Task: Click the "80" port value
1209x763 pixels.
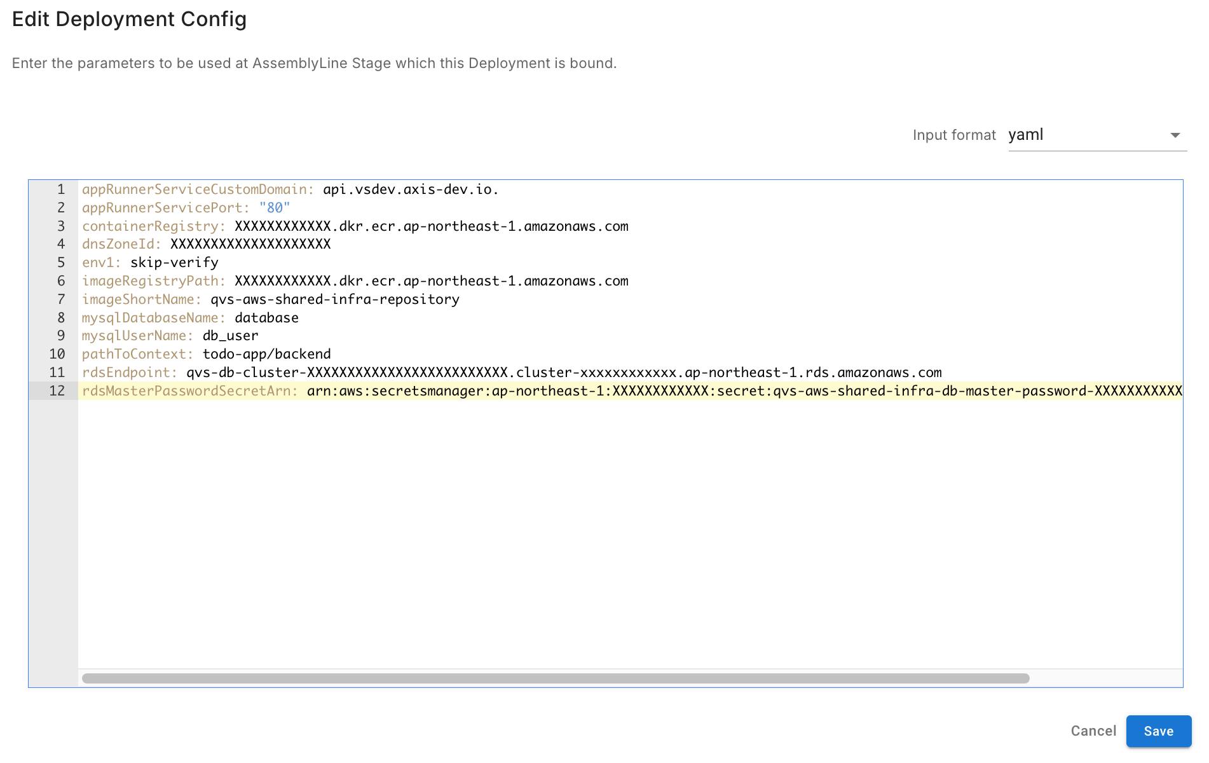Action: click(275, 208)
